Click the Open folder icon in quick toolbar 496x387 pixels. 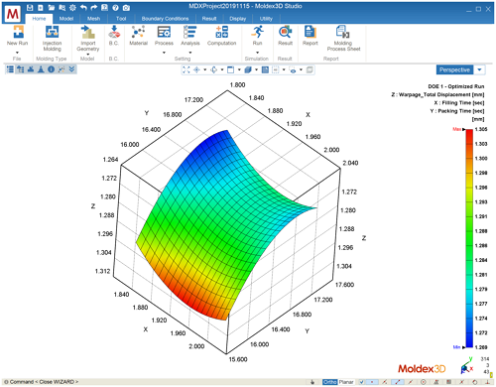52,8
